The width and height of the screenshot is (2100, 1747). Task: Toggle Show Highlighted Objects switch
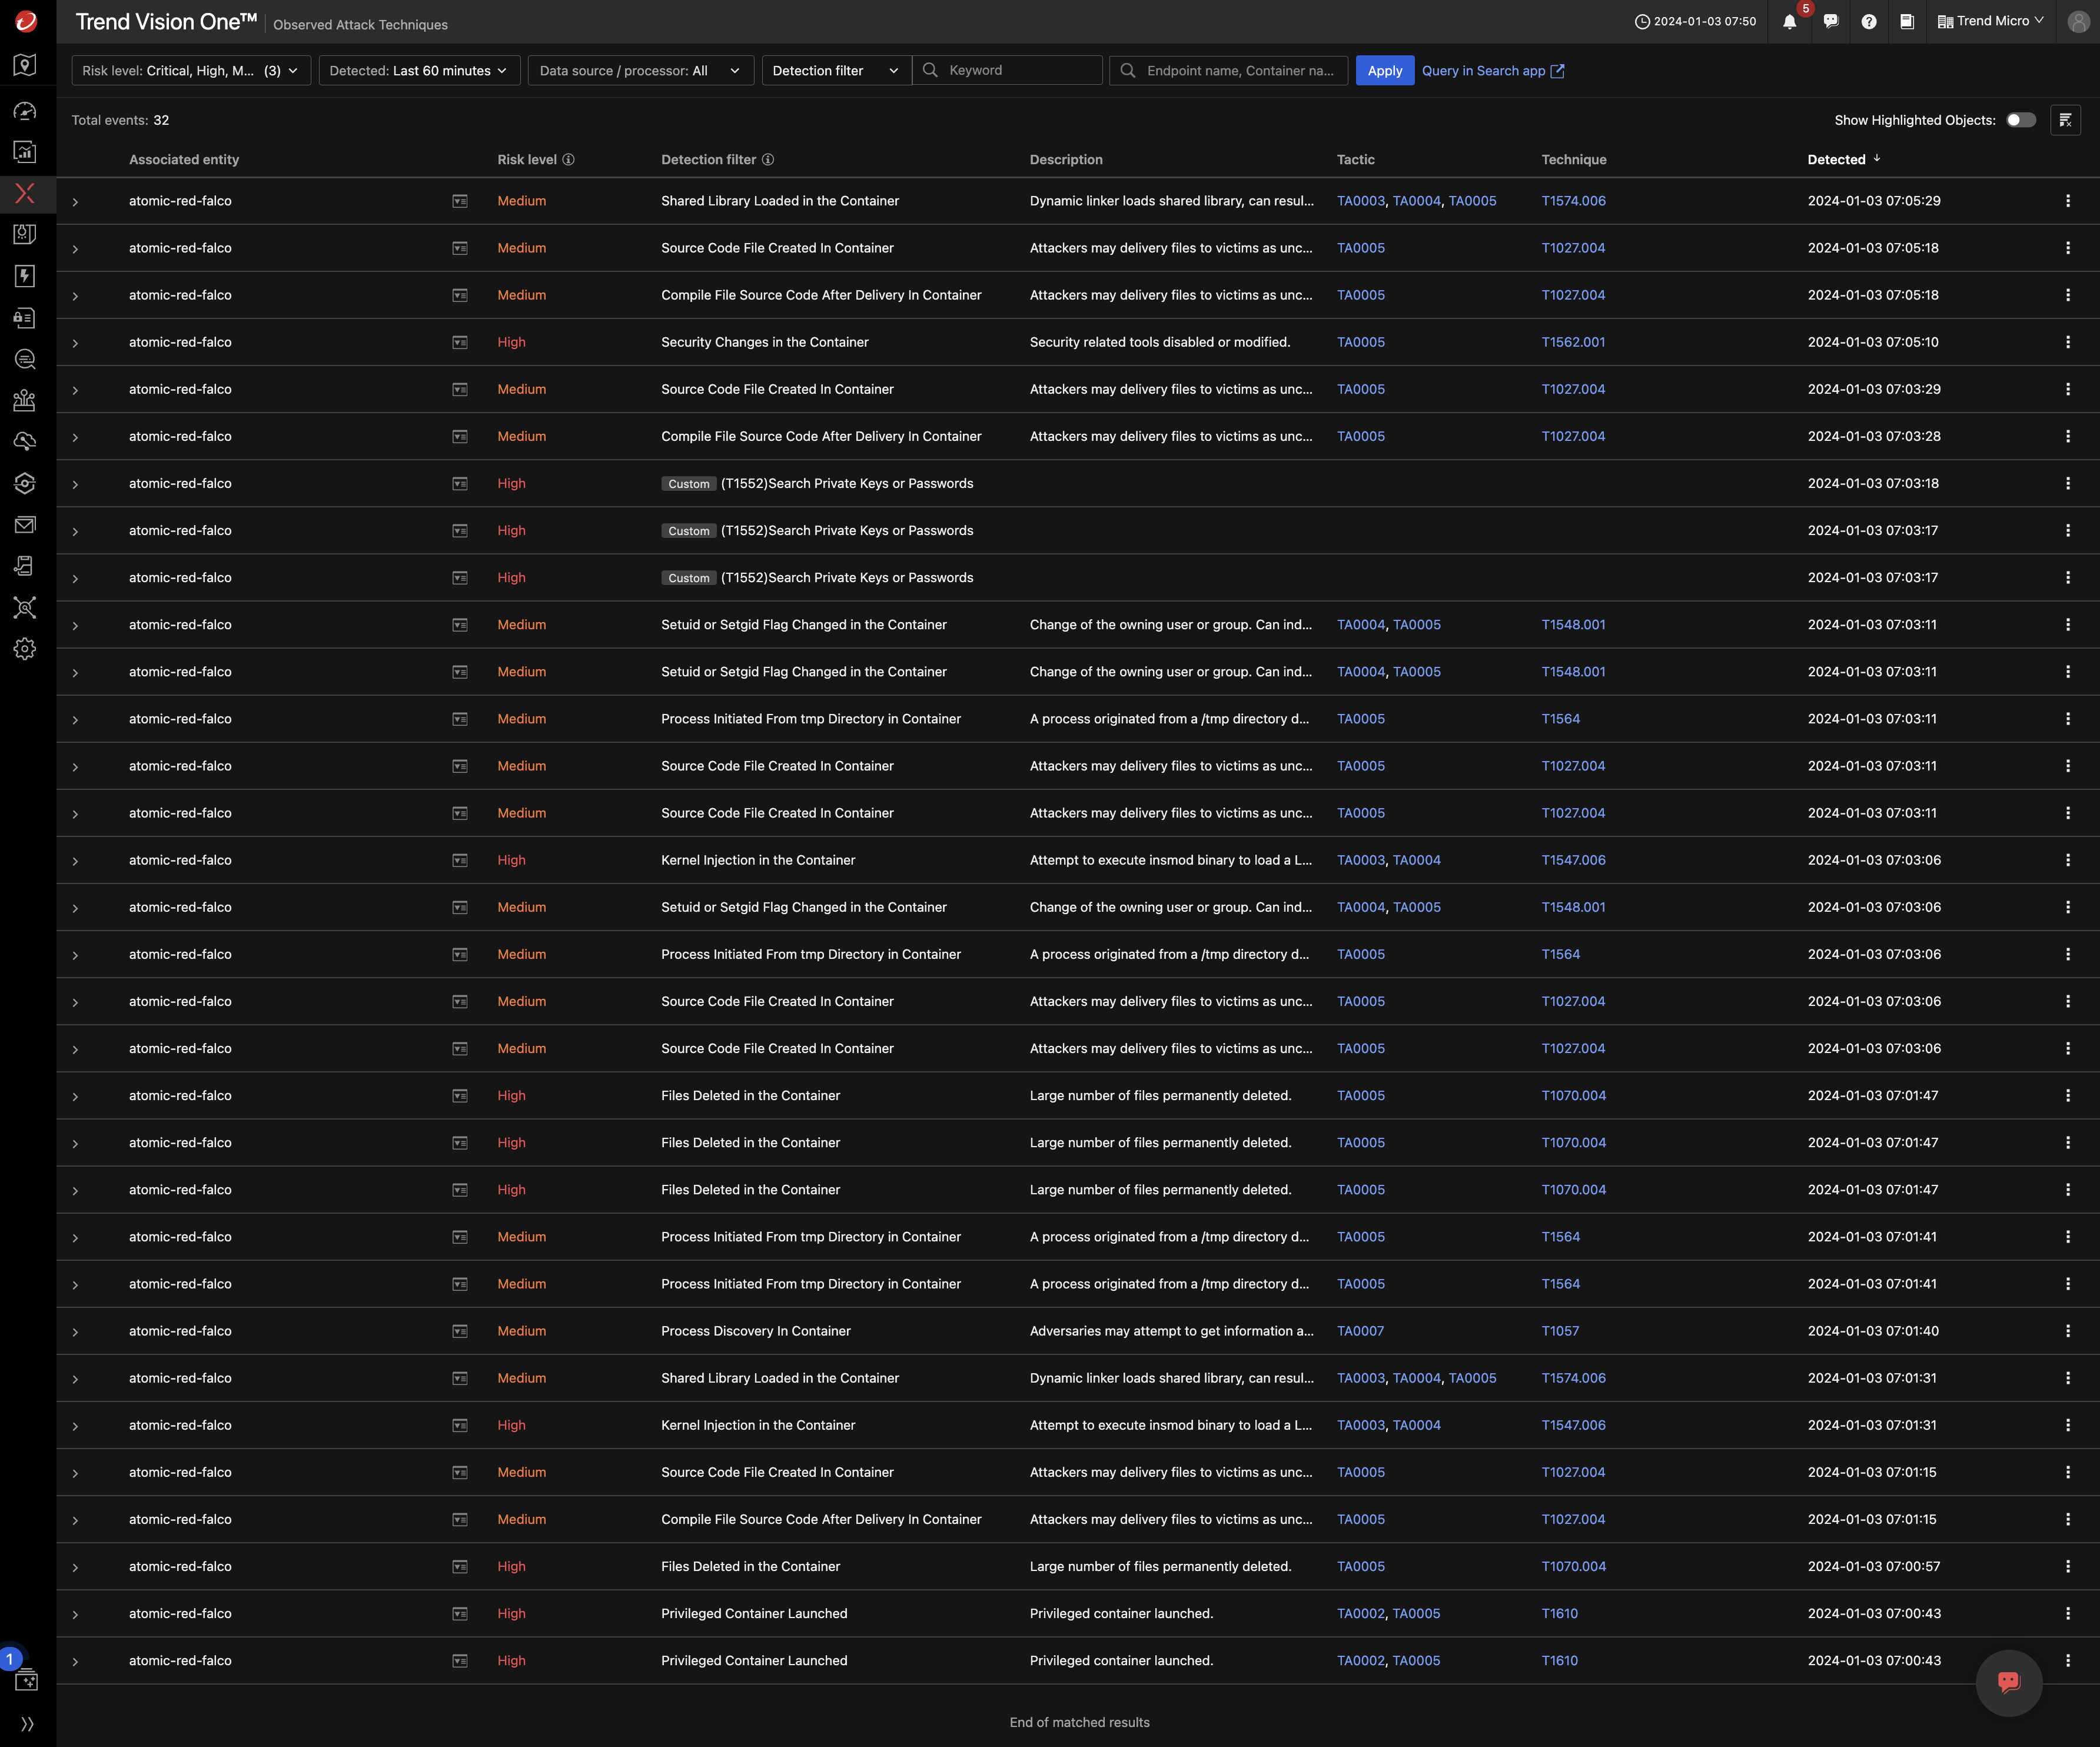[x=2020, y=120]
